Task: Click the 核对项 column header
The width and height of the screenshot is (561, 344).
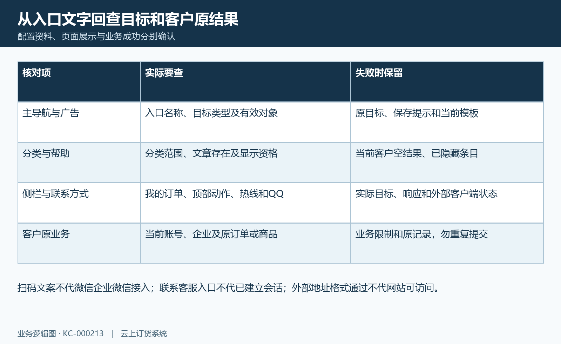Action: tap(79, 82)
